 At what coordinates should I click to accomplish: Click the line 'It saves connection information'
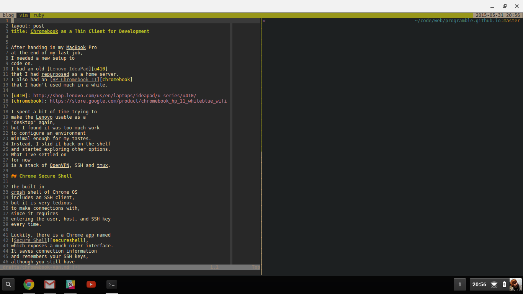54,251
